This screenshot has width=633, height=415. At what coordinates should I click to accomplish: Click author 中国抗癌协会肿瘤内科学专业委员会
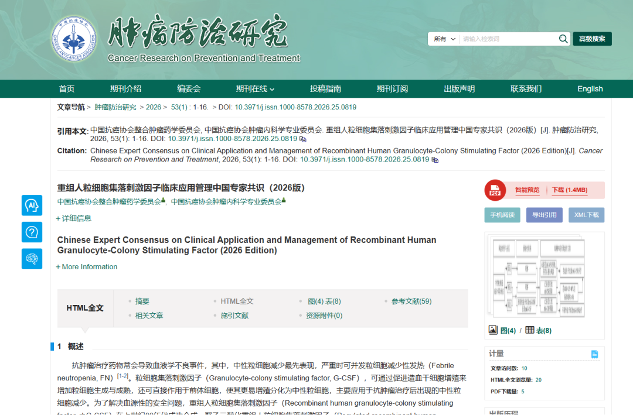click(226, 202)
